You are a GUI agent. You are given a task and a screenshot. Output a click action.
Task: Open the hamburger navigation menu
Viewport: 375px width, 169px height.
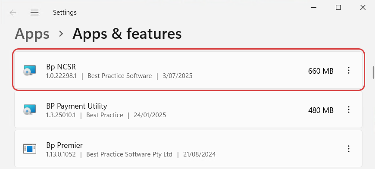coord(34,13)
